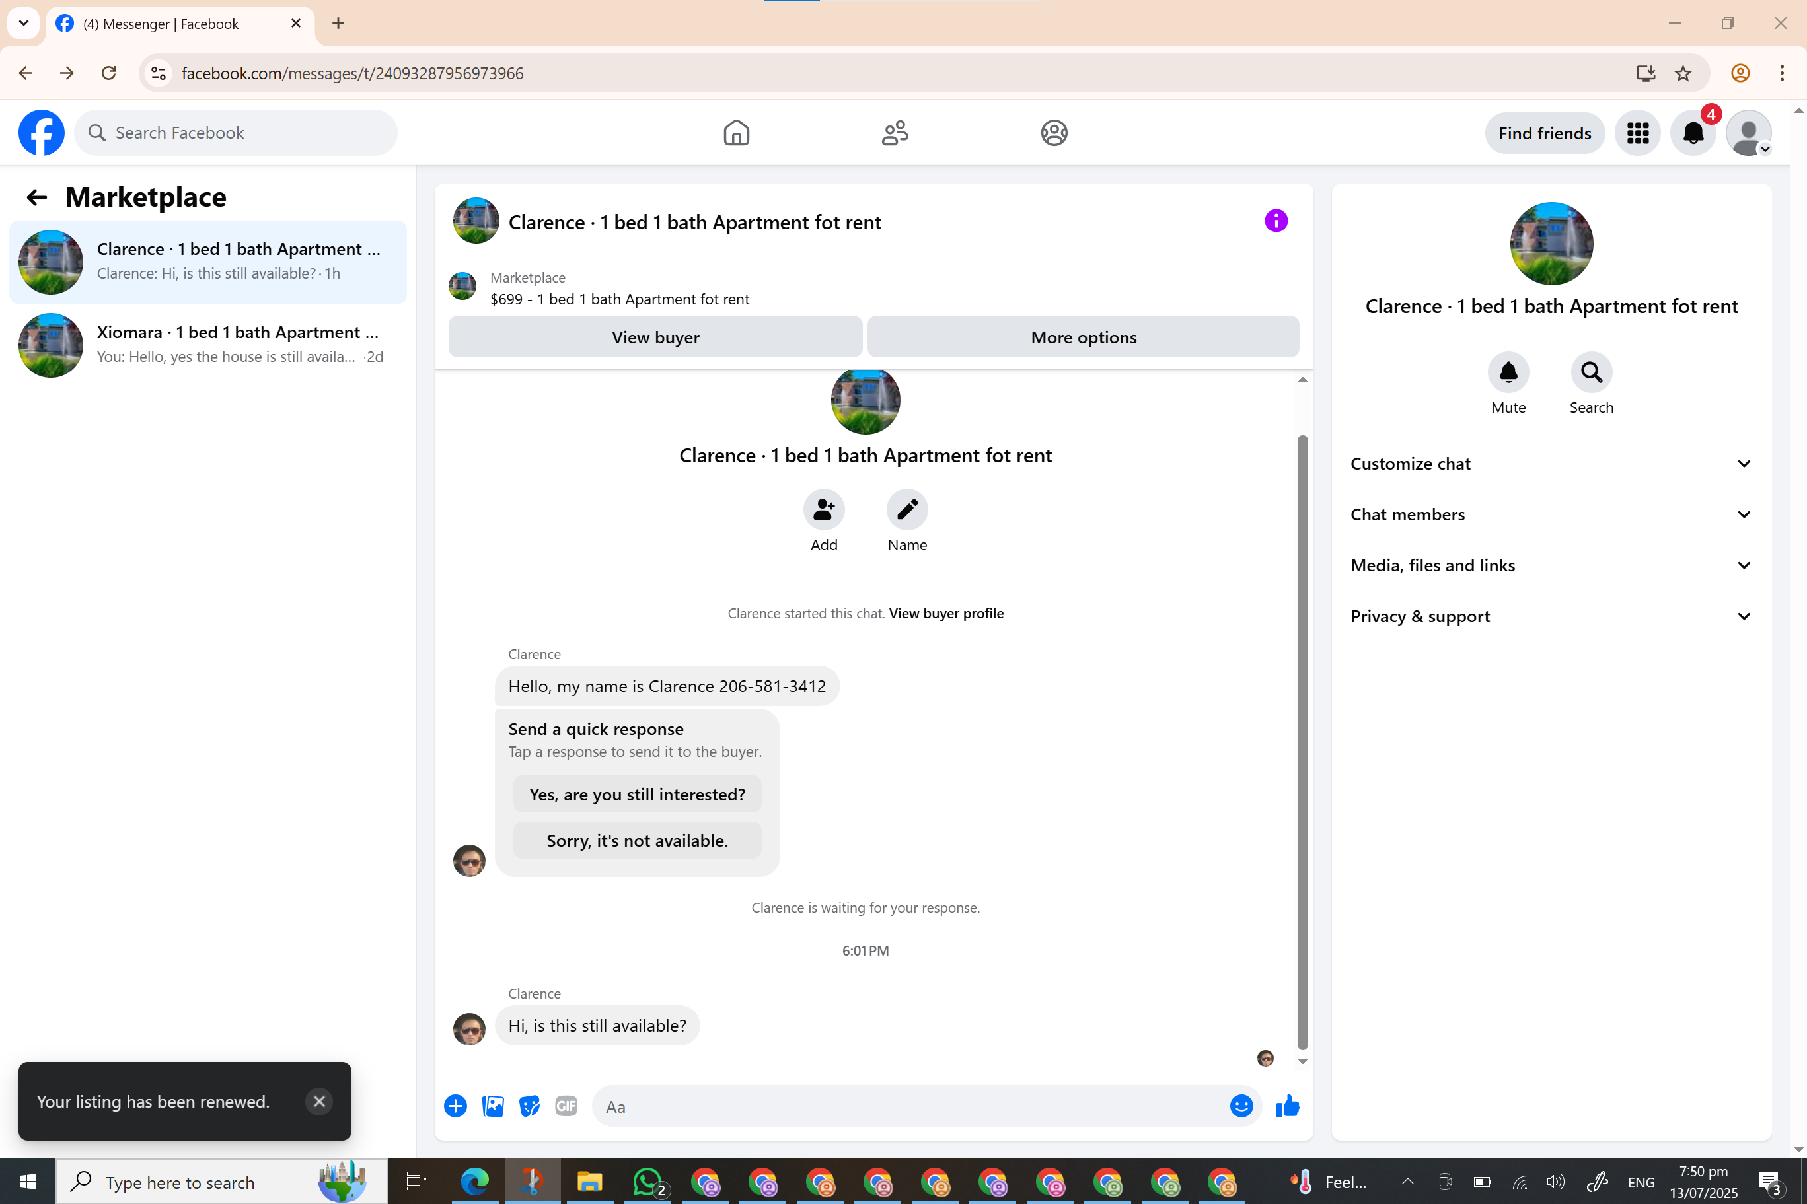
Task: Send a thumbs-up like
Action: click(1287, 1106)
